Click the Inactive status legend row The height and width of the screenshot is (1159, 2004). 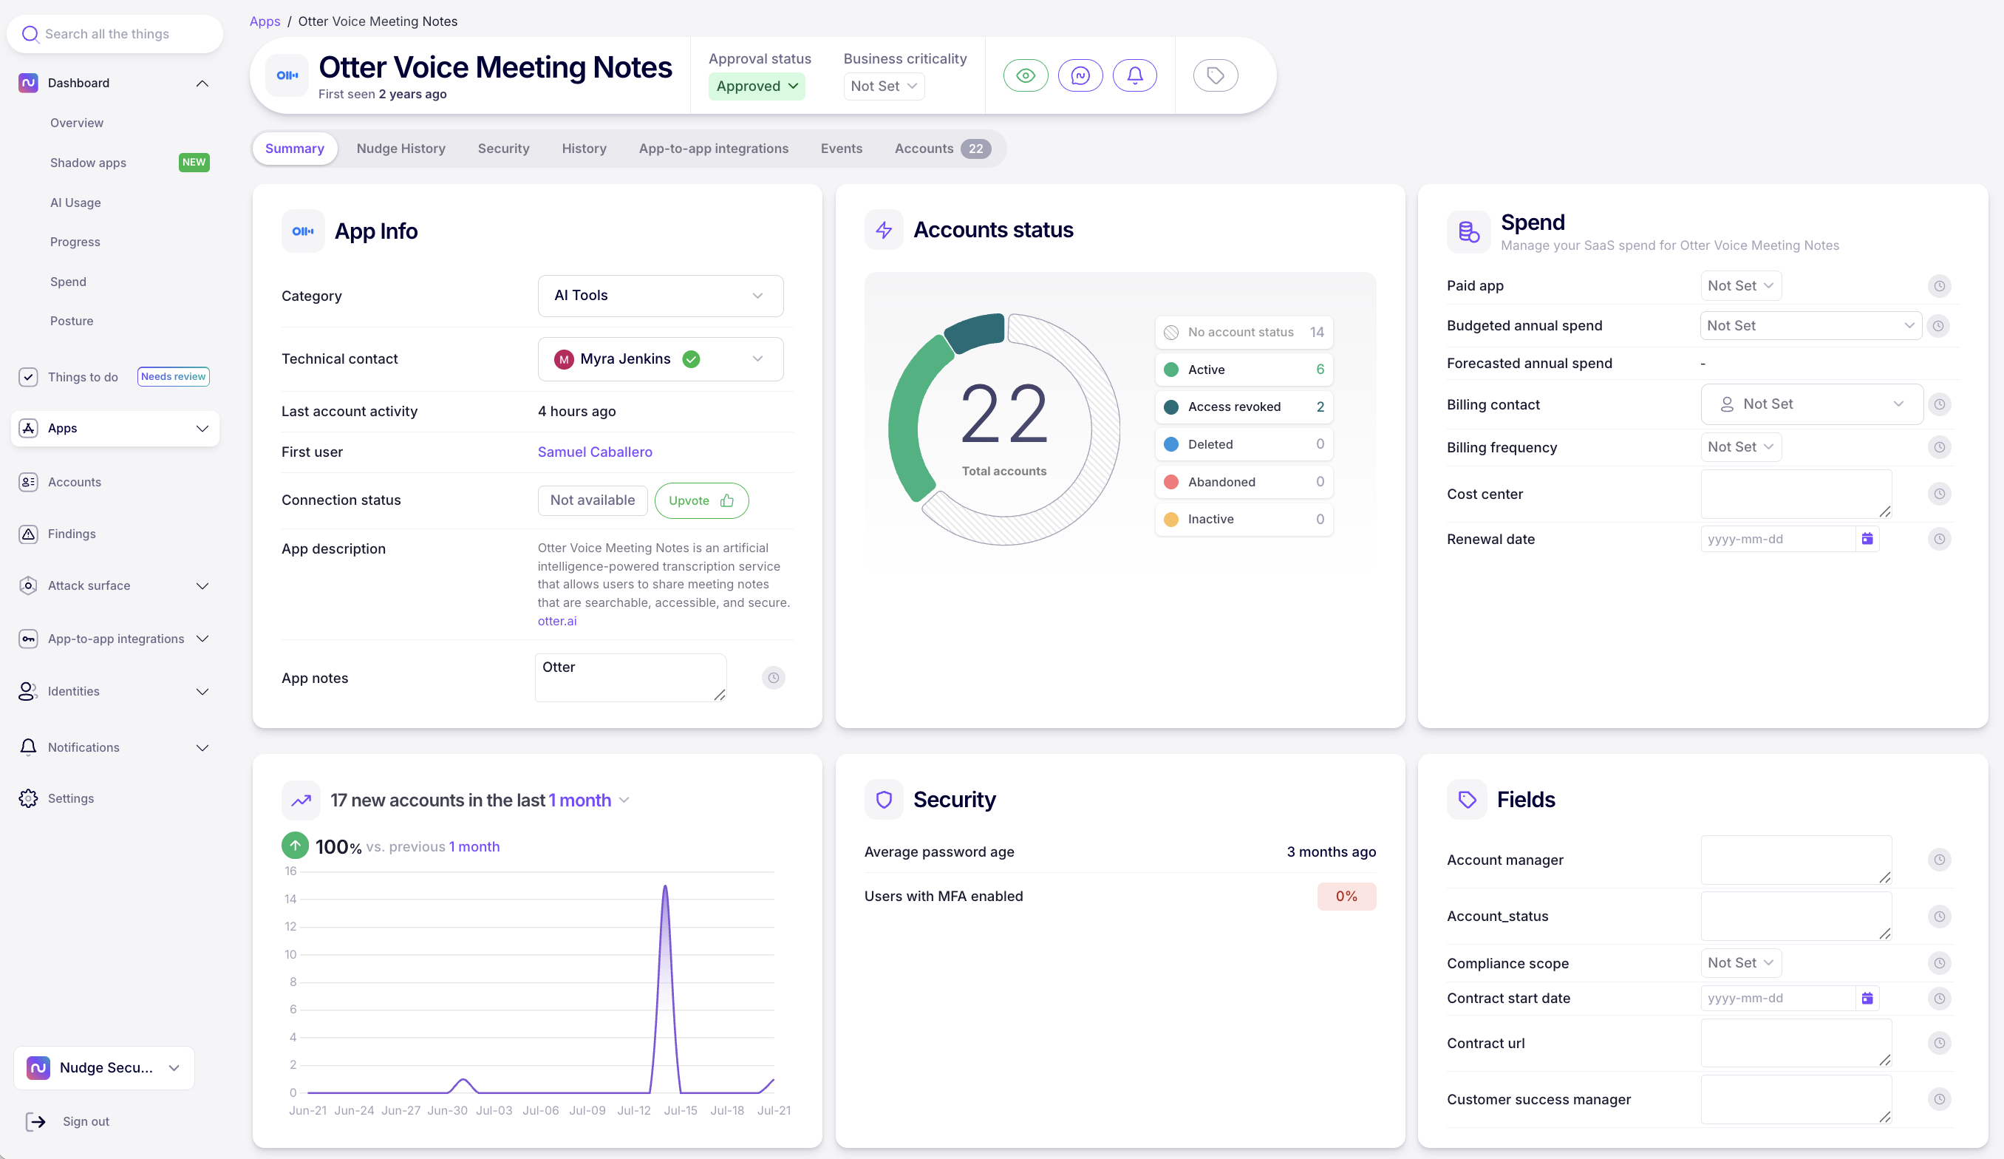coord(1244,519)
